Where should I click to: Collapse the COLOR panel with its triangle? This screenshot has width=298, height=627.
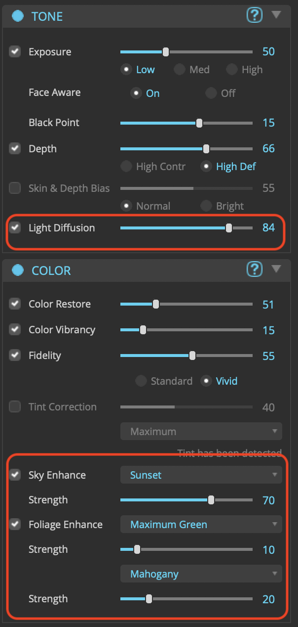click(x=276, y=269)
